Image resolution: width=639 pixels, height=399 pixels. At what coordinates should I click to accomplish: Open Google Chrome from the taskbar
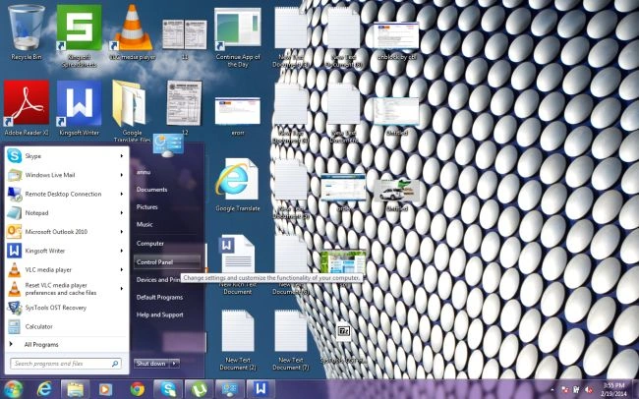(x=138, y=389)
